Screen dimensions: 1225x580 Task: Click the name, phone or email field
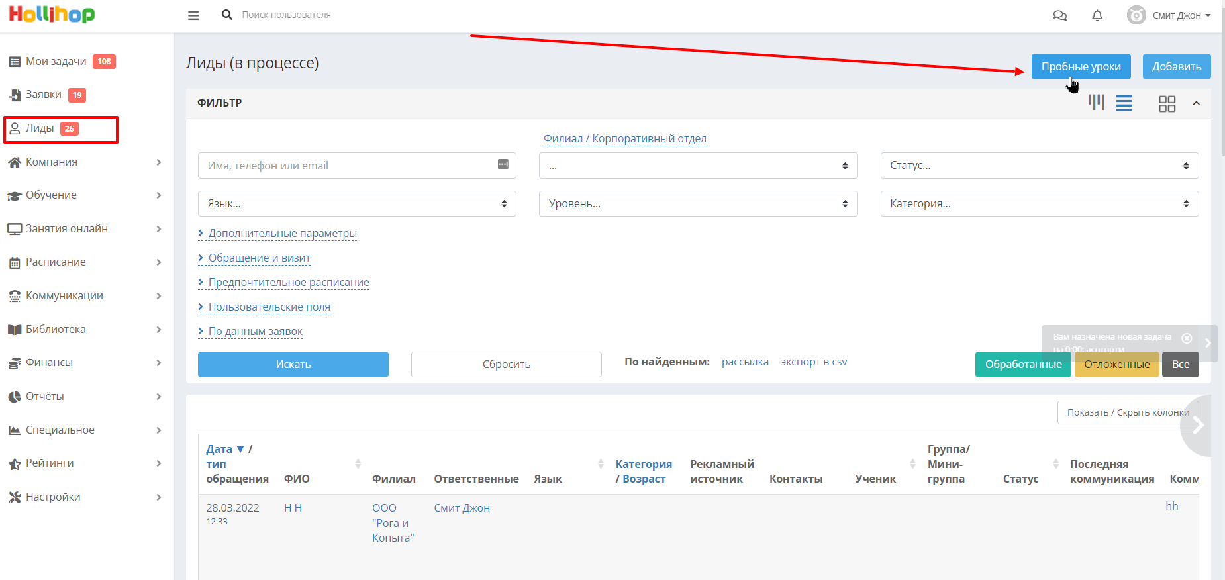(357, 166)
